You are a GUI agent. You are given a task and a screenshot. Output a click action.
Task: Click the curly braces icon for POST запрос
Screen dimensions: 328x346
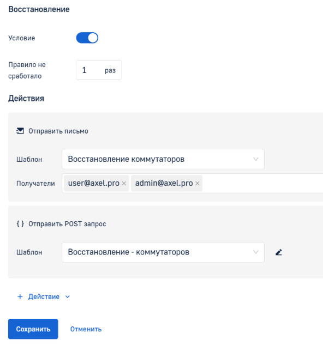point(20,224)
